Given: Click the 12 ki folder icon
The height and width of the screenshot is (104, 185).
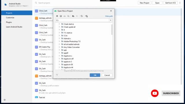Looking at the screenshot, I should coord(62,36).
